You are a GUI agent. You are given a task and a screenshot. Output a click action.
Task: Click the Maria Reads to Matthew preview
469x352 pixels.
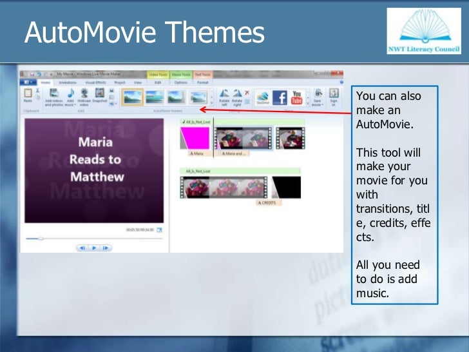[x=94, y=171]
